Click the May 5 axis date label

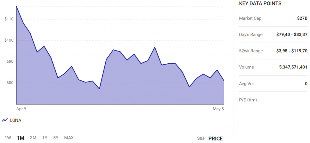(218, 109)
